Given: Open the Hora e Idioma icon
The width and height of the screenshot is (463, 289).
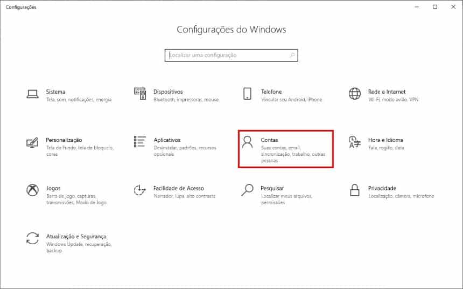Looking at the screenshot, I should click(x=355, y=142).
